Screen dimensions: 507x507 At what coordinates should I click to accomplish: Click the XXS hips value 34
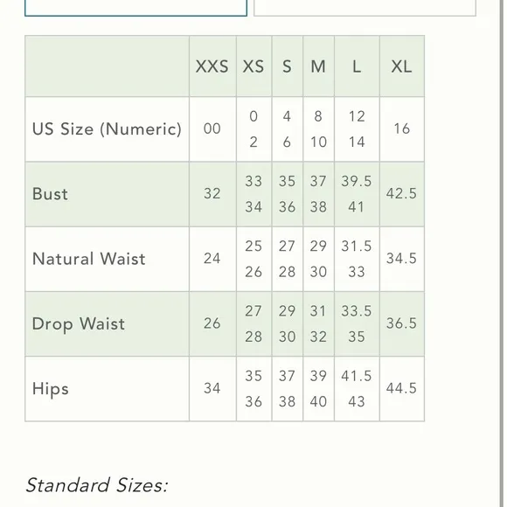point(212,388)
